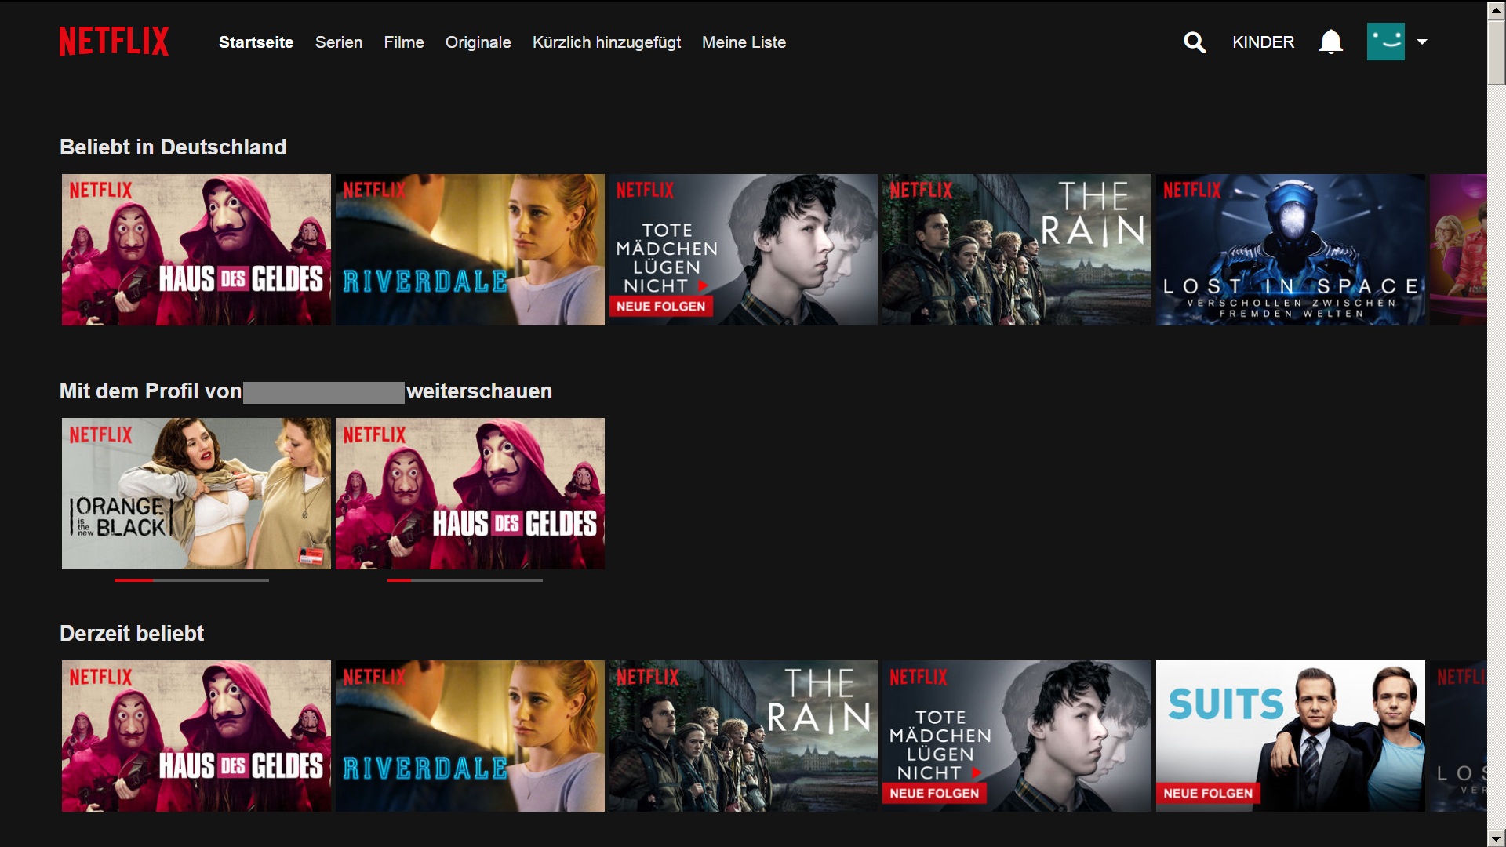Open Meine Liste
The width and height of the screenshot is (1506, 847).
click(x=743, y=42)
